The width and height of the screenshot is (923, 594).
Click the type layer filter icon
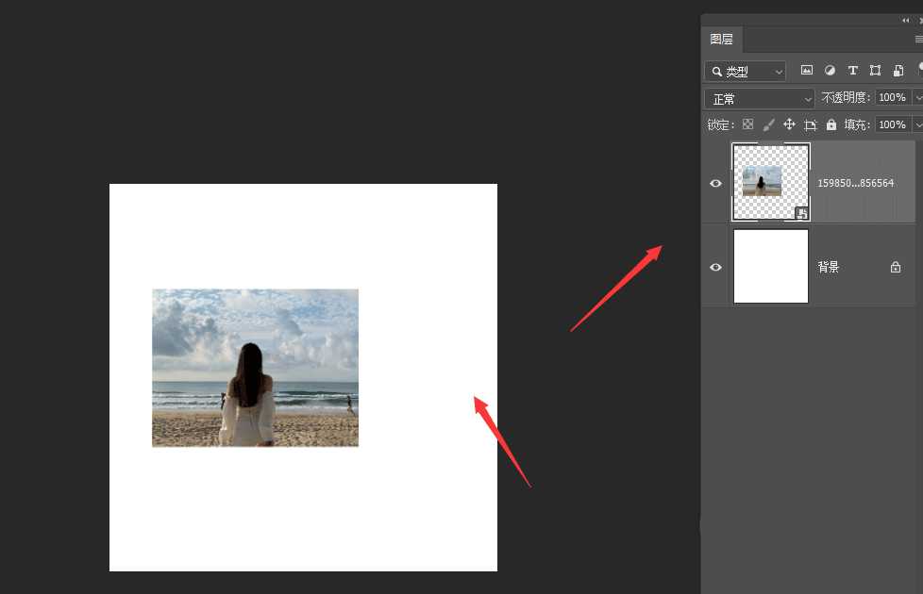(852, 71)
